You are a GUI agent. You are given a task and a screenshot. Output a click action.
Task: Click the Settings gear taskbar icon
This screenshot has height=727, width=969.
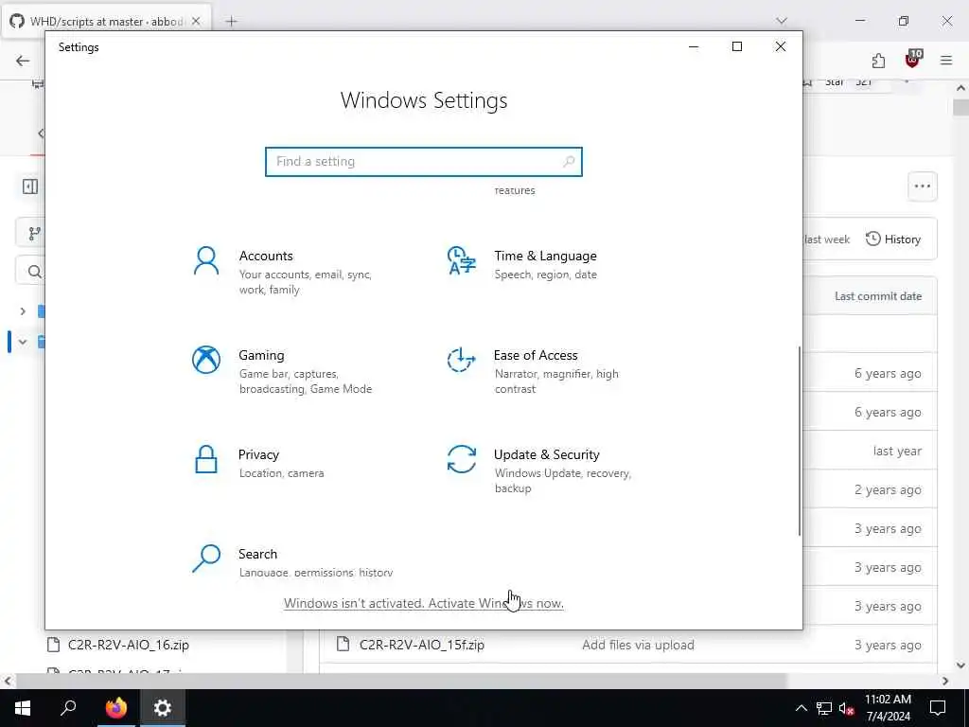coord(163,708)
